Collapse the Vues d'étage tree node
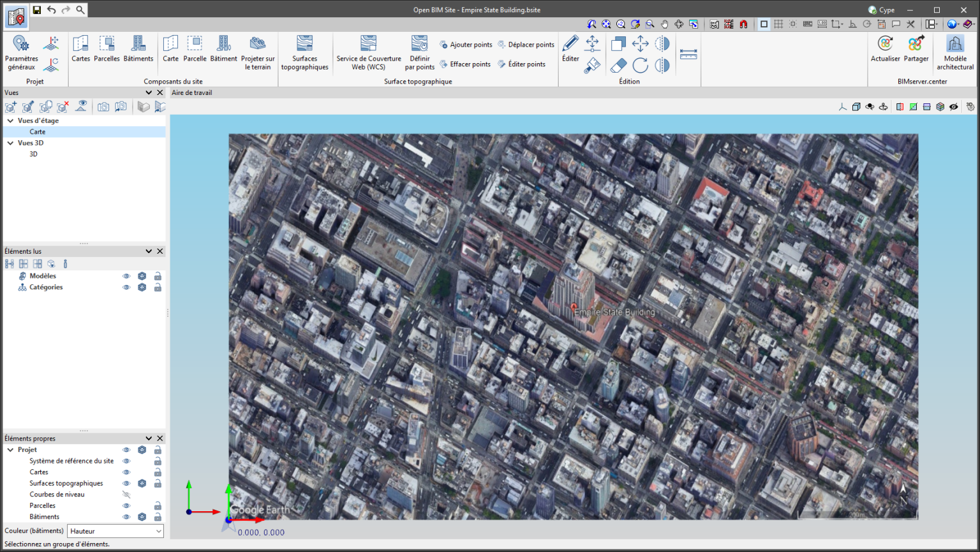This screenshot has height=552, width=980. click(x=10, y=120)
